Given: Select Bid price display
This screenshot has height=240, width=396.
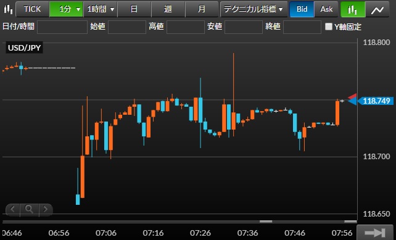Looking at the screenshot, I should [302, 9].
